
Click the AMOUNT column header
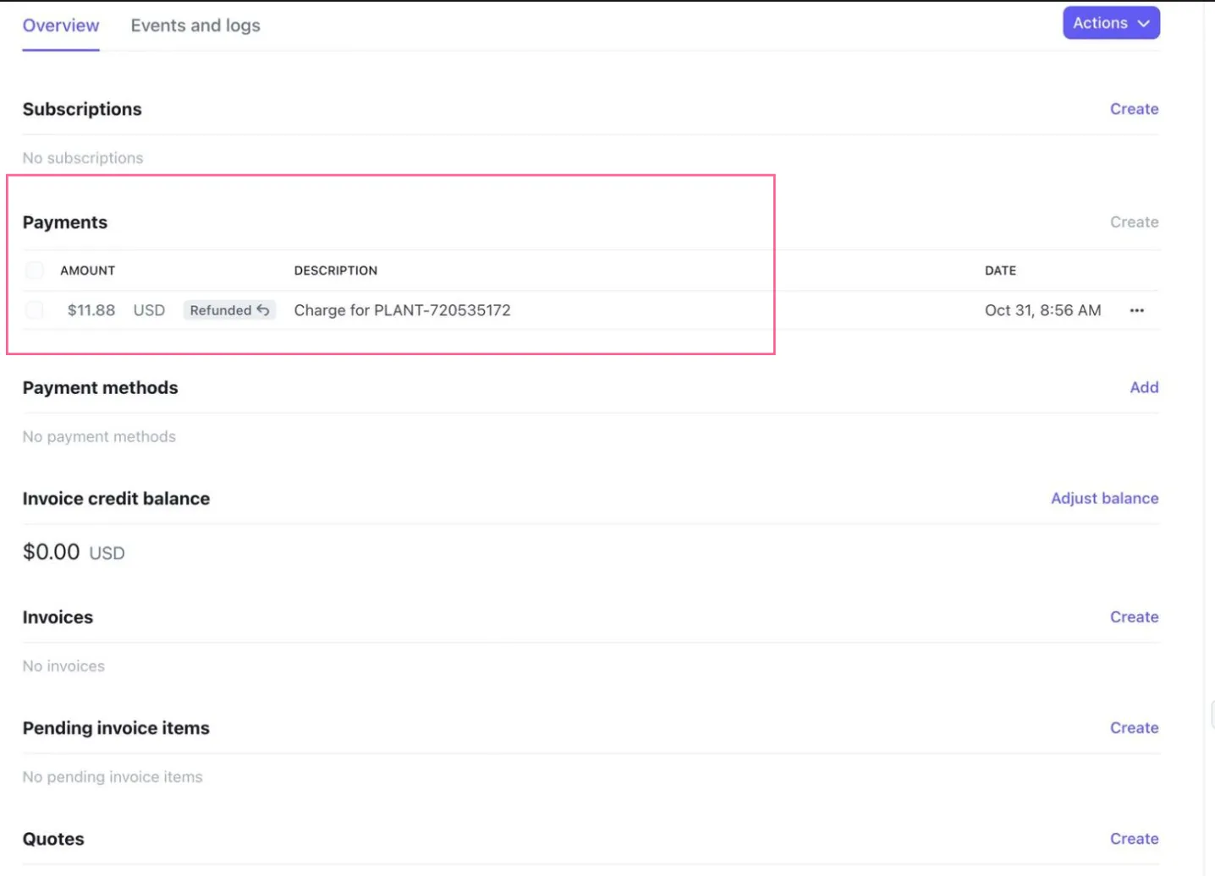coord(87,271)
